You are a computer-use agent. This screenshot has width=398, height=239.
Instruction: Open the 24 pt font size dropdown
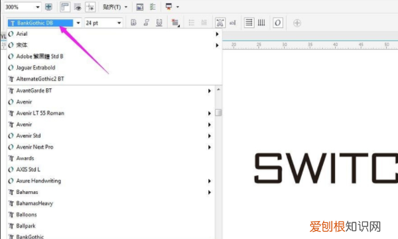point(119,23)
